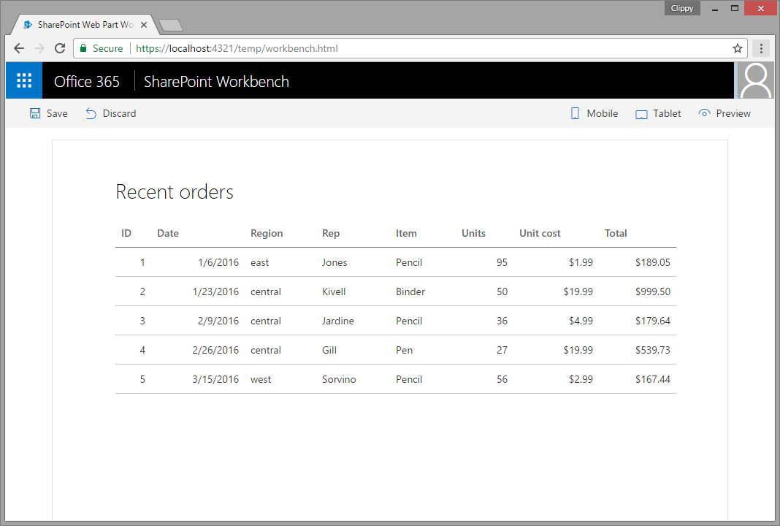Select the Jones rep cell
Image resolution: width=780 pixels, height=526 pixels.
coord(334,262)
